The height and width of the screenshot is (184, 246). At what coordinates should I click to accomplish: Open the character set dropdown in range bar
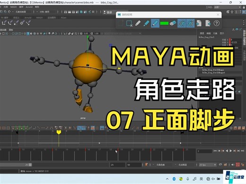click(164, 165)
